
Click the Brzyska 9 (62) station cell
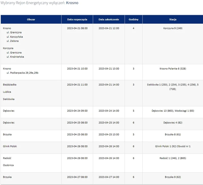tap(173, 177)
